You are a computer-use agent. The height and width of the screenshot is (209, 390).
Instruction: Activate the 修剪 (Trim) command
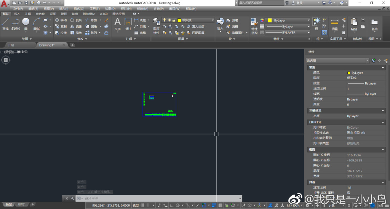click(91, 20)
